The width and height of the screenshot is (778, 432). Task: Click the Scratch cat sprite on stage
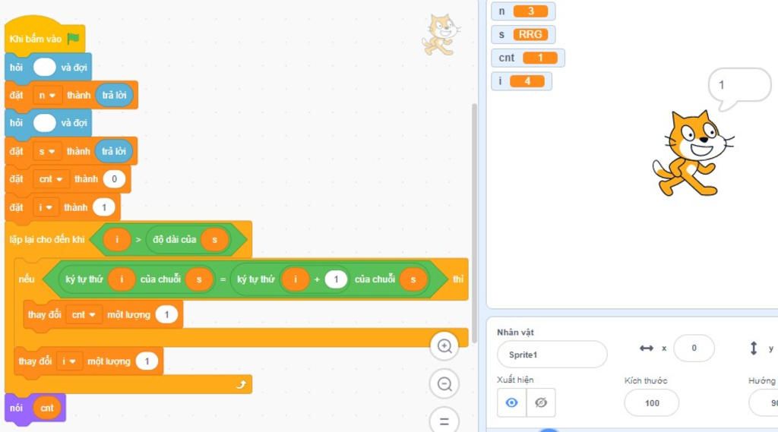[693, 153]
